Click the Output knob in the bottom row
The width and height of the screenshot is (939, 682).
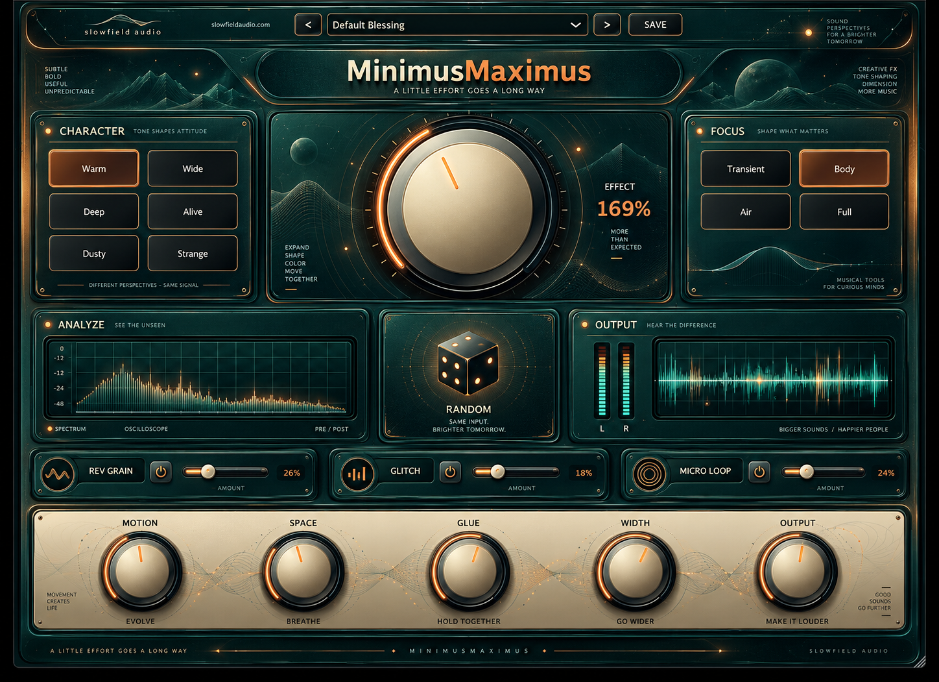click(797, 572)
